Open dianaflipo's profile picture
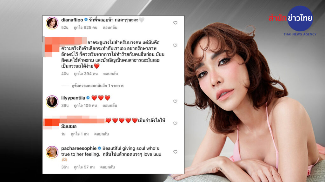 (52, 23)
